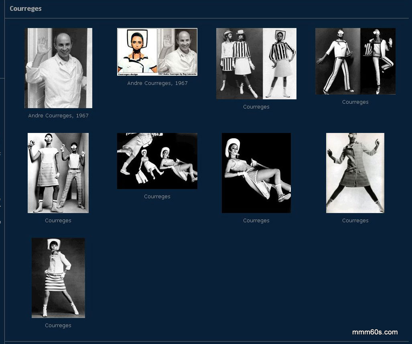Open thumbnail of three floating models on black
Image resolution: width=412 pixels, height=344 pixels.
click(157, 161)
